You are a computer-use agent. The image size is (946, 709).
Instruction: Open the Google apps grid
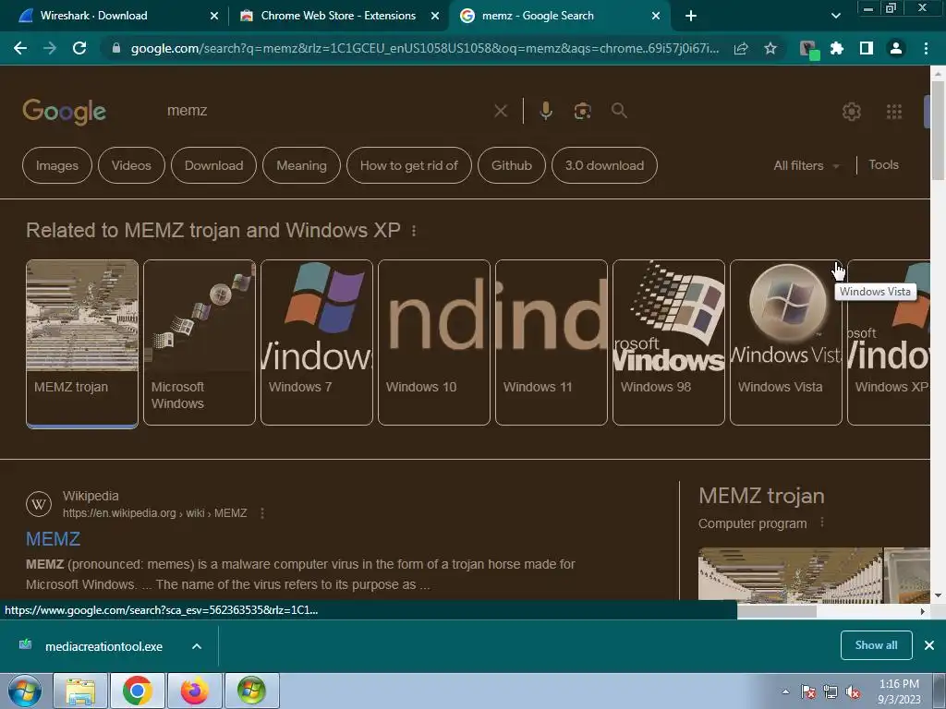894,112
